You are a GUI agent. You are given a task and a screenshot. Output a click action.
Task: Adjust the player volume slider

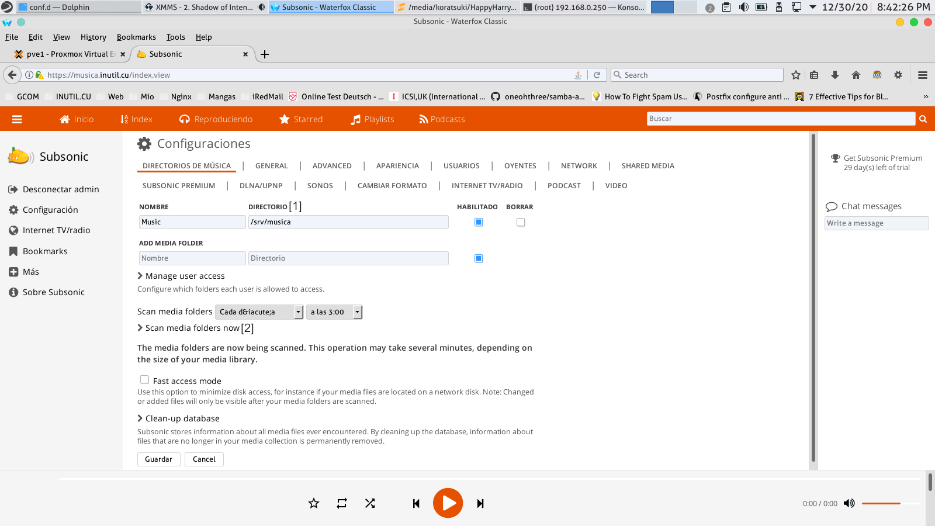(x=891, y=503)
